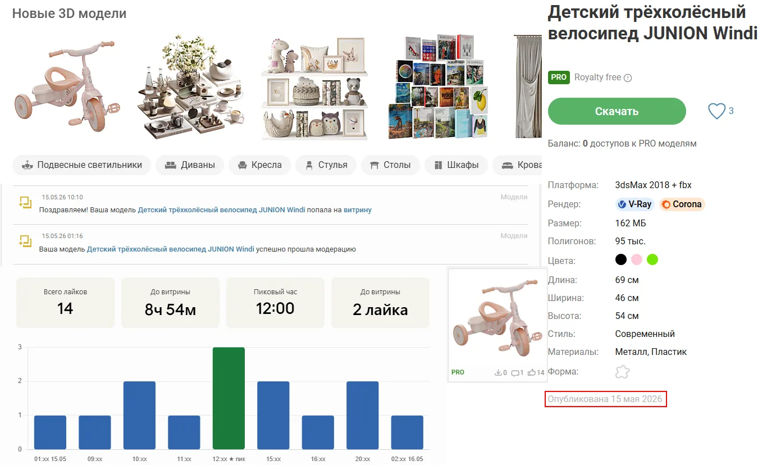Click the green Скачать download button
This screenshot has height=465, width=767.
click(617, 111)
